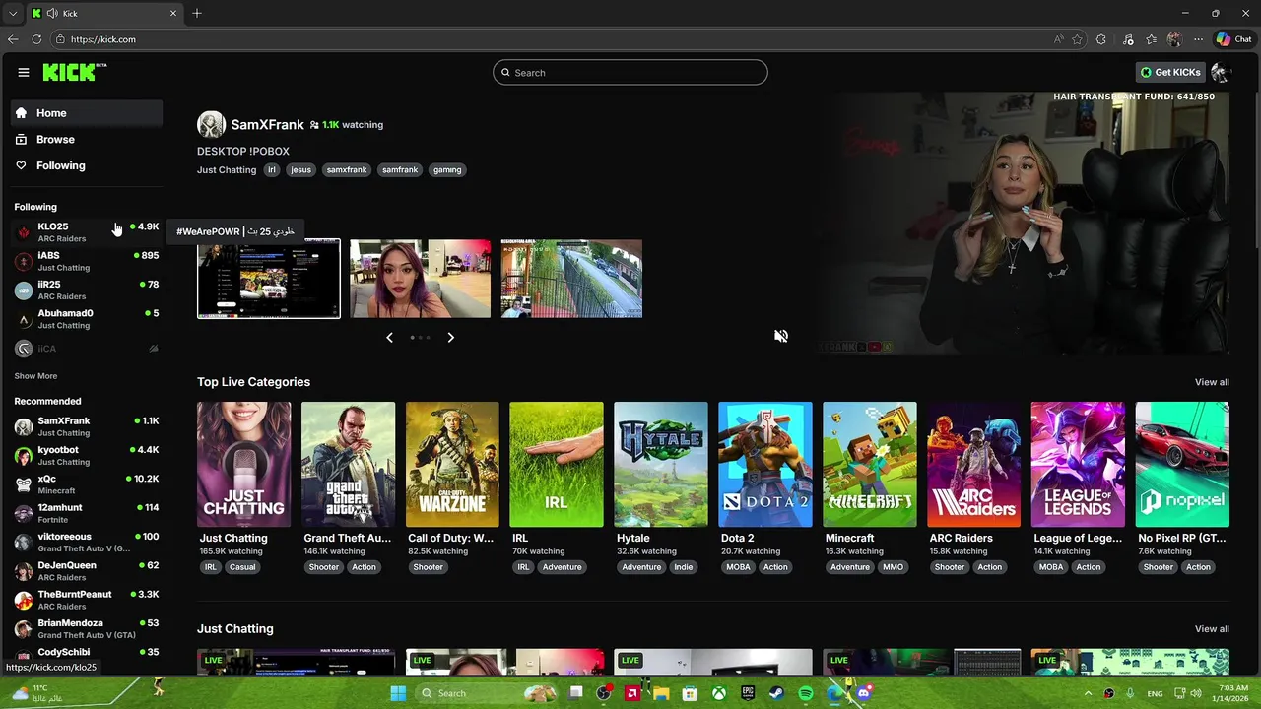Screen dimensions: 1261x709
Task: Click the Just Chatting link under DESKTOP !POBOX
Action: (227, 170)
